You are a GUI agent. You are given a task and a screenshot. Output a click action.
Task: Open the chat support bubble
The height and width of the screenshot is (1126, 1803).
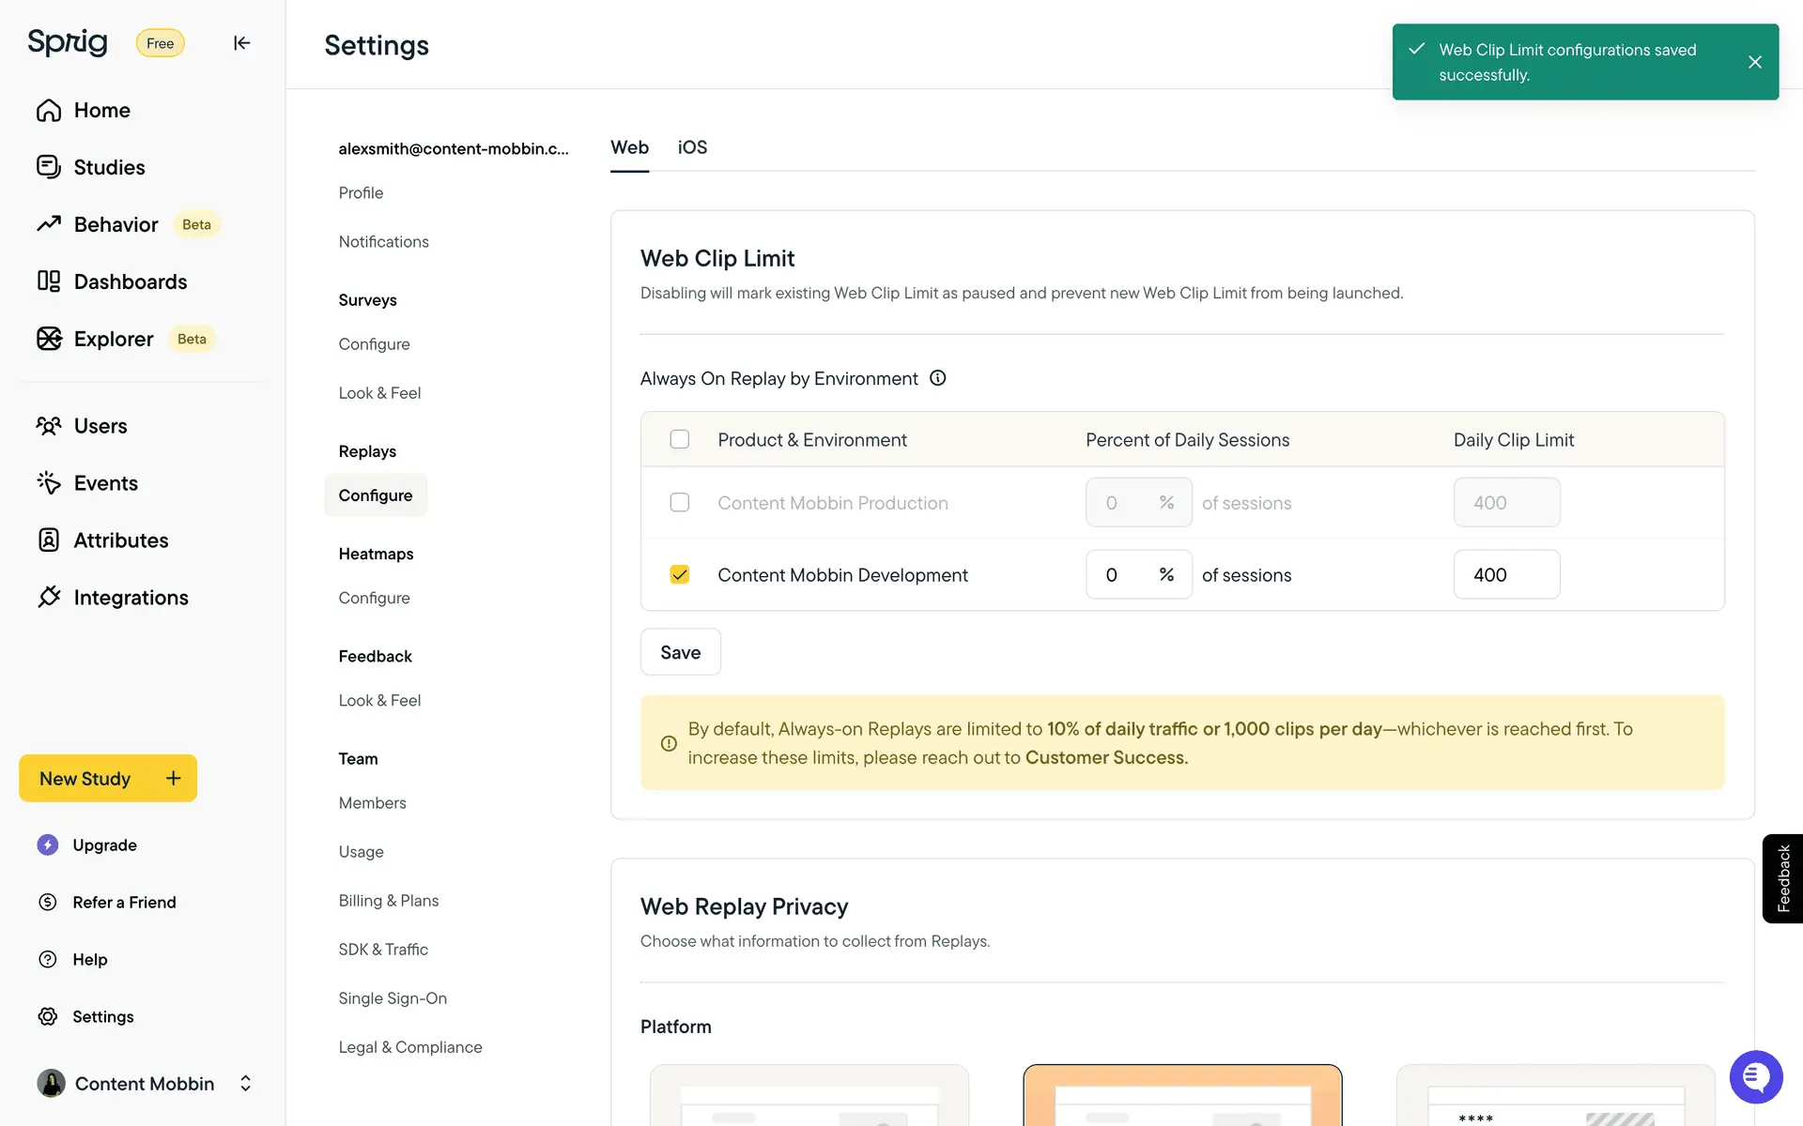tap(1755, 1077)
